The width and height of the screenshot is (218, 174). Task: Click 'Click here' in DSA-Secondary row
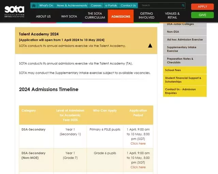138,144
